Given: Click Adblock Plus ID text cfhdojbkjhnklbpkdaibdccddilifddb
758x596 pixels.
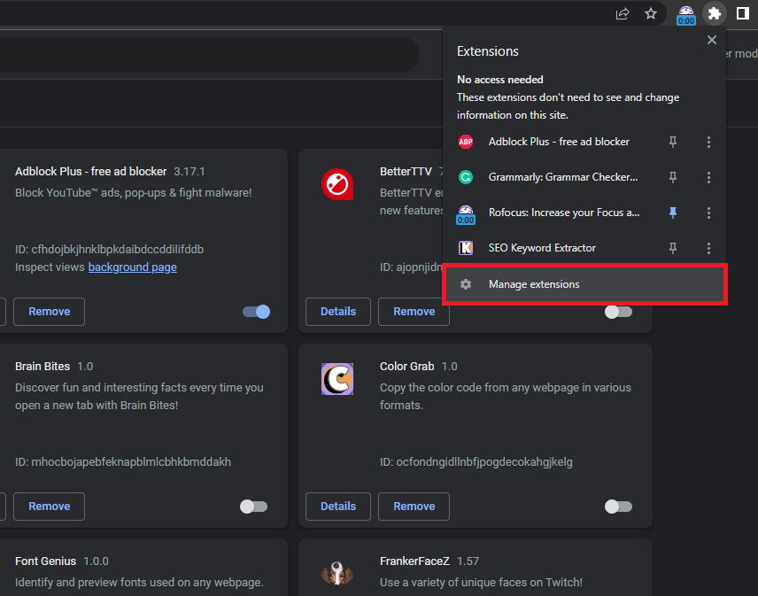Looking at the screenshot, I should 118,250.
